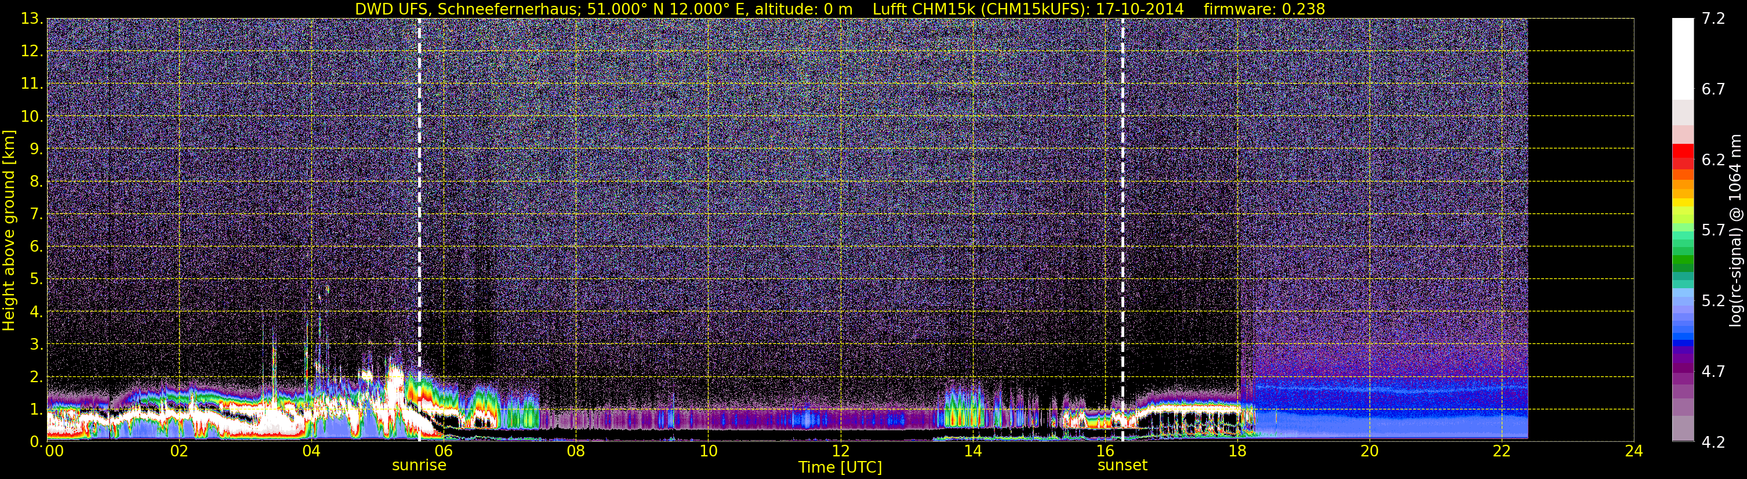Click the '10' time tick label
The image size is (1747, 479).
pos(708,451)
